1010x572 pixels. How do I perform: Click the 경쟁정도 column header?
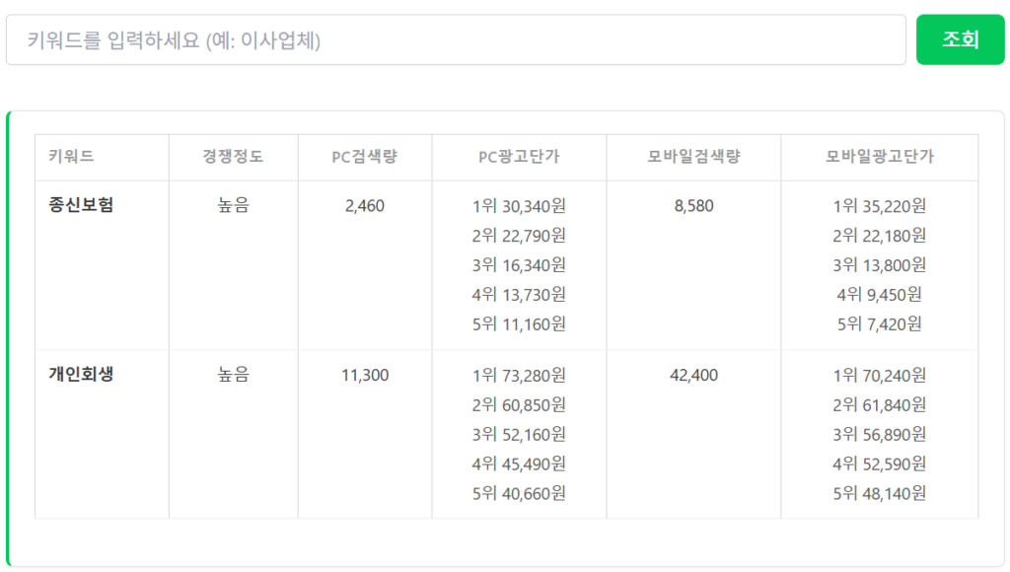(x=233, y=156)
